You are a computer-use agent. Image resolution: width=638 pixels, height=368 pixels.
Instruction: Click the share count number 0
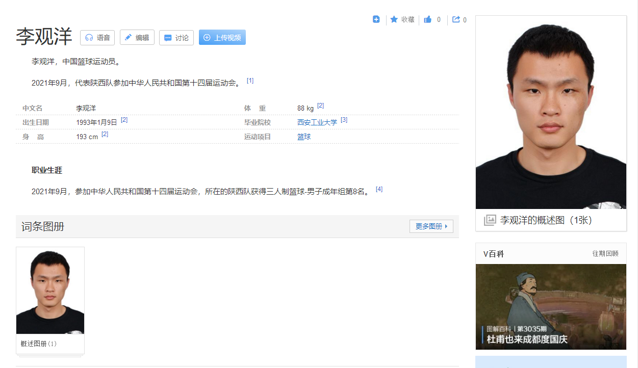pos(465,20)
